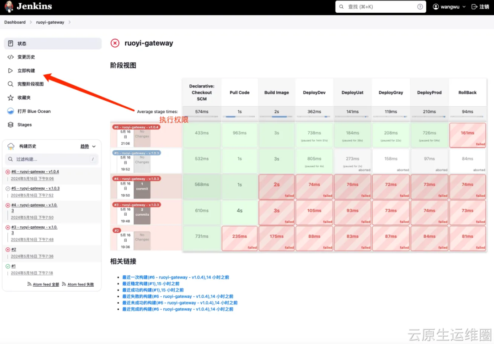
Task: Open 状态 via the document icon
Action: point(10,43)
